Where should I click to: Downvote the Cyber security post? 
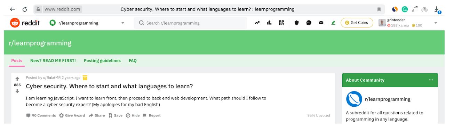(x=17, y=91)
